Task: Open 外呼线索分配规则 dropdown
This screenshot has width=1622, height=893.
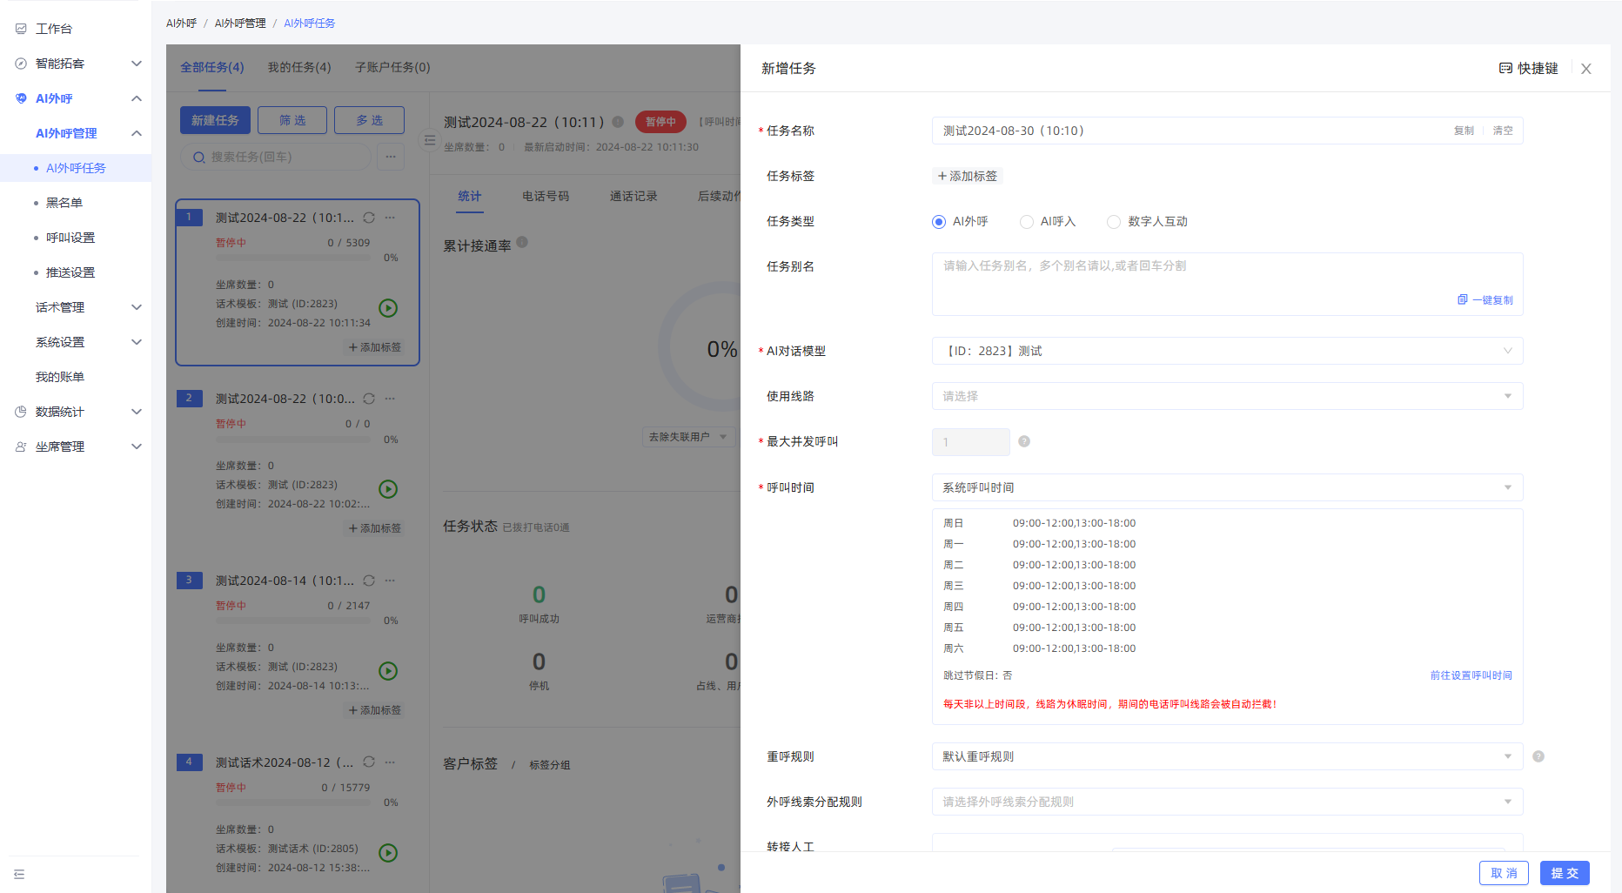Action: (1227, 802)
